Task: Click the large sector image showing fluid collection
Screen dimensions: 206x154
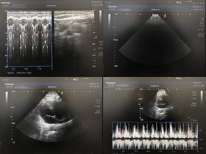Action: 52,116
